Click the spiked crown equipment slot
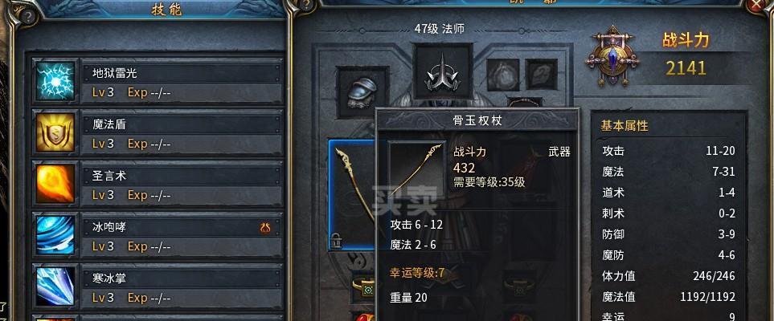The image size is (774, 321). pos(443,72)
